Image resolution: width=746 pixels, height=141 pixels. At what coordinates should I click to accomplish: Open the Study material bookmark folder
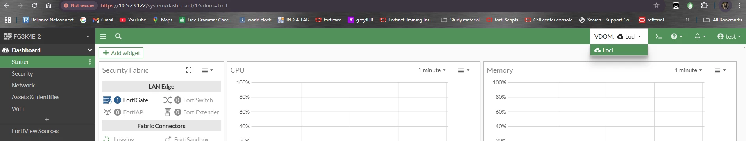460,20
